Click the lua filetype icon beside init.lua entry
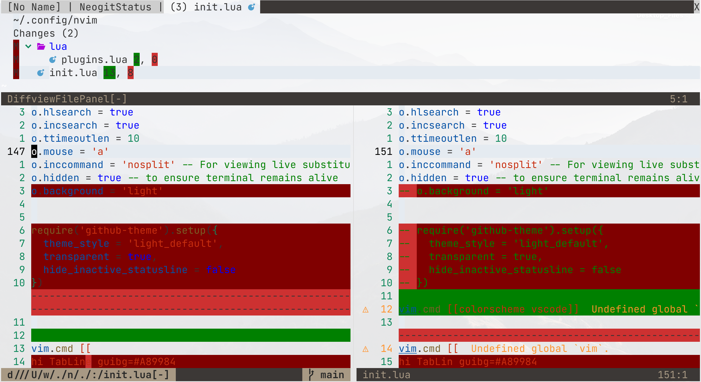Viewport: 701px width, 382px height. click(41, 72)
